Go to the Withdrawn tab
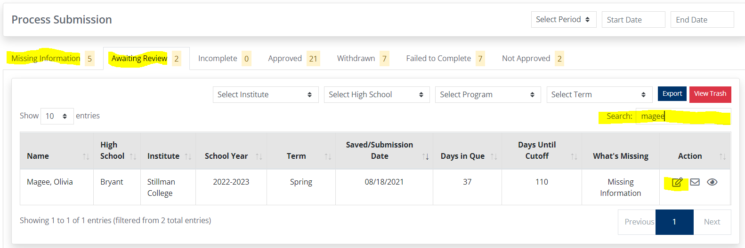 point(356,59)
